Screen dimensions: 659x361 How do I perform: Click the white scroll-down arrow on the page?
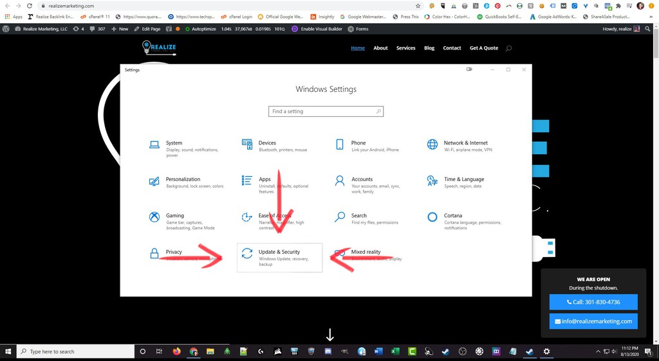coord(330,335)
